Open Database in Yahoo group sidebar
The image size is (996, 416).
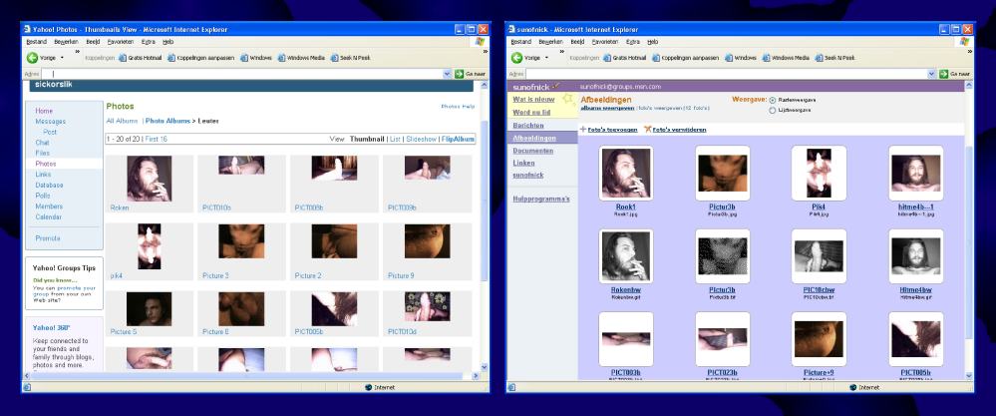[x=49, y=186]
